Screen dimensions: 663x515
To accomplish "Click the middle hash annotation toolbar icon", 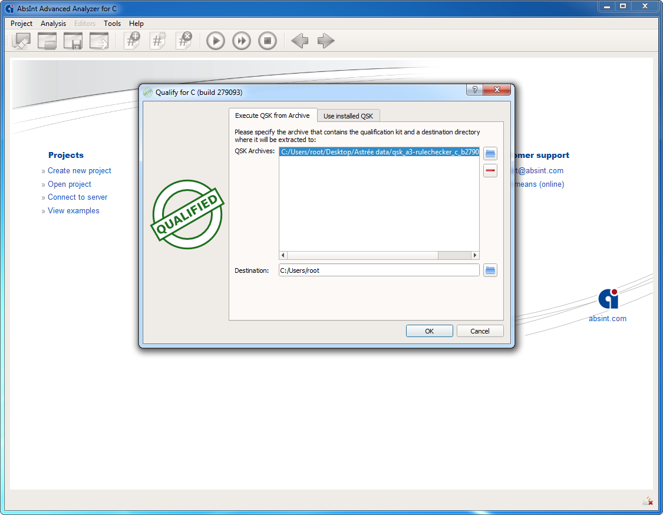I will (x=158, y=41).
